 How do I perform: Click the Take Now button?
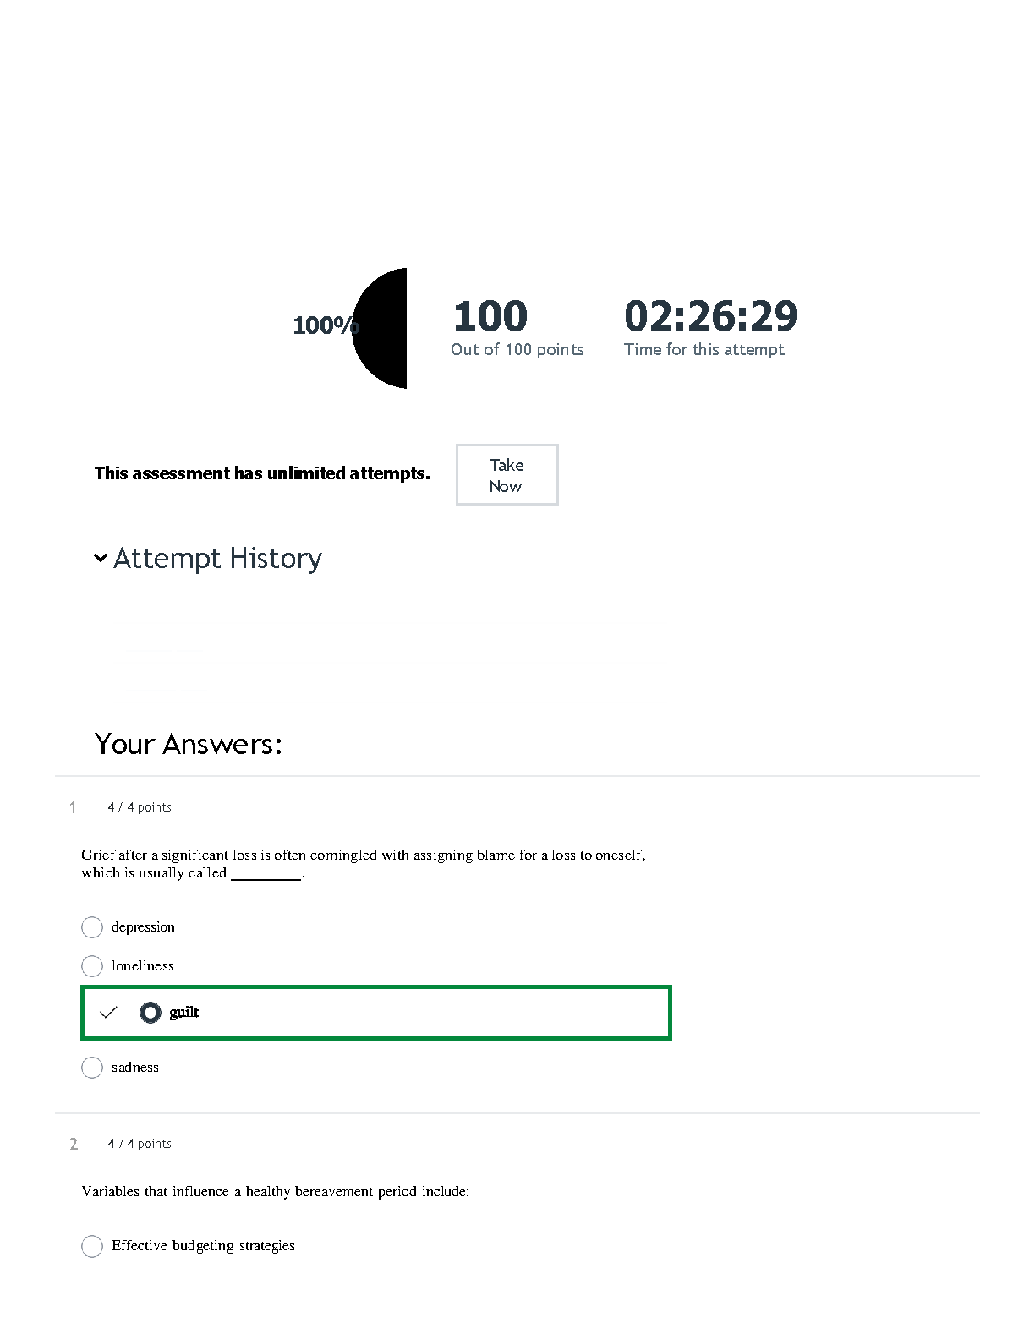(x=507, y=475)
